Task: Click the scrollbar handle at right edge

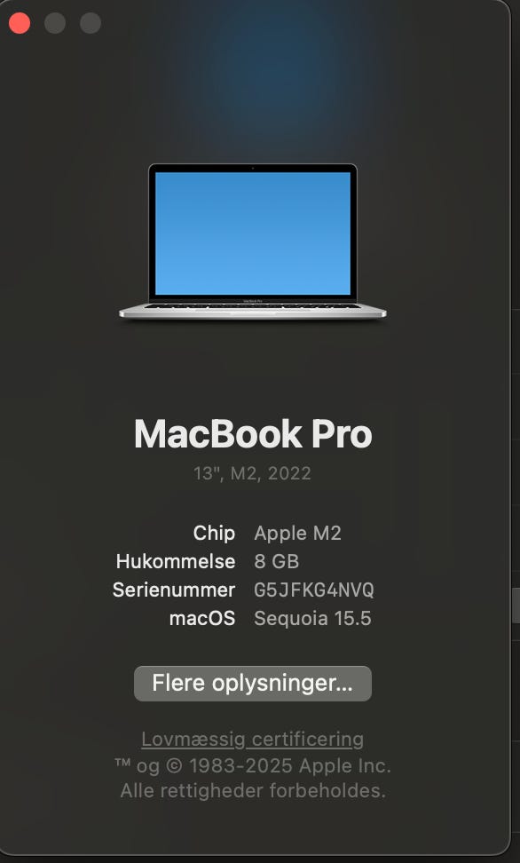Action: [516, 605]
